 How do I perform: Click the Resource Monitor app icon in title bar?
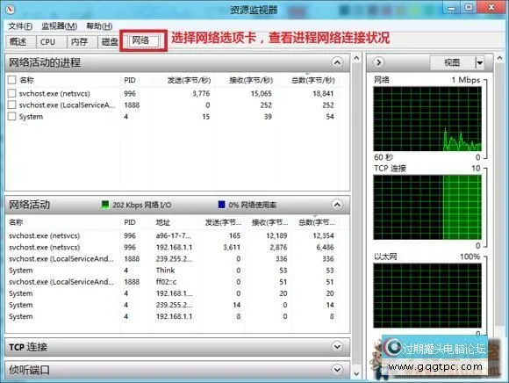pos(10,10)
